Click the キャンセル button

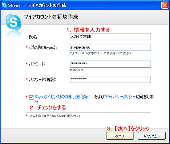(x=151, y=136)
